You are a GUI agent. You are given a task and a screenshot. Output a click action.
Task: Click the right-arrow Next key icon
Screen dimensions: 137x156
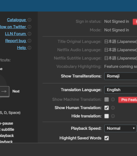pos(5,92)
